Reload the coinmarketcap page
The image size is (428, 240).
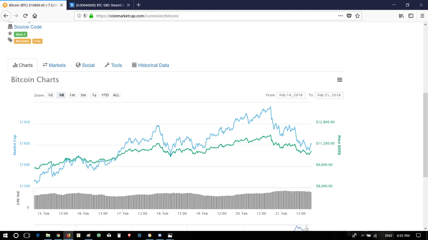tap(25, 16)
